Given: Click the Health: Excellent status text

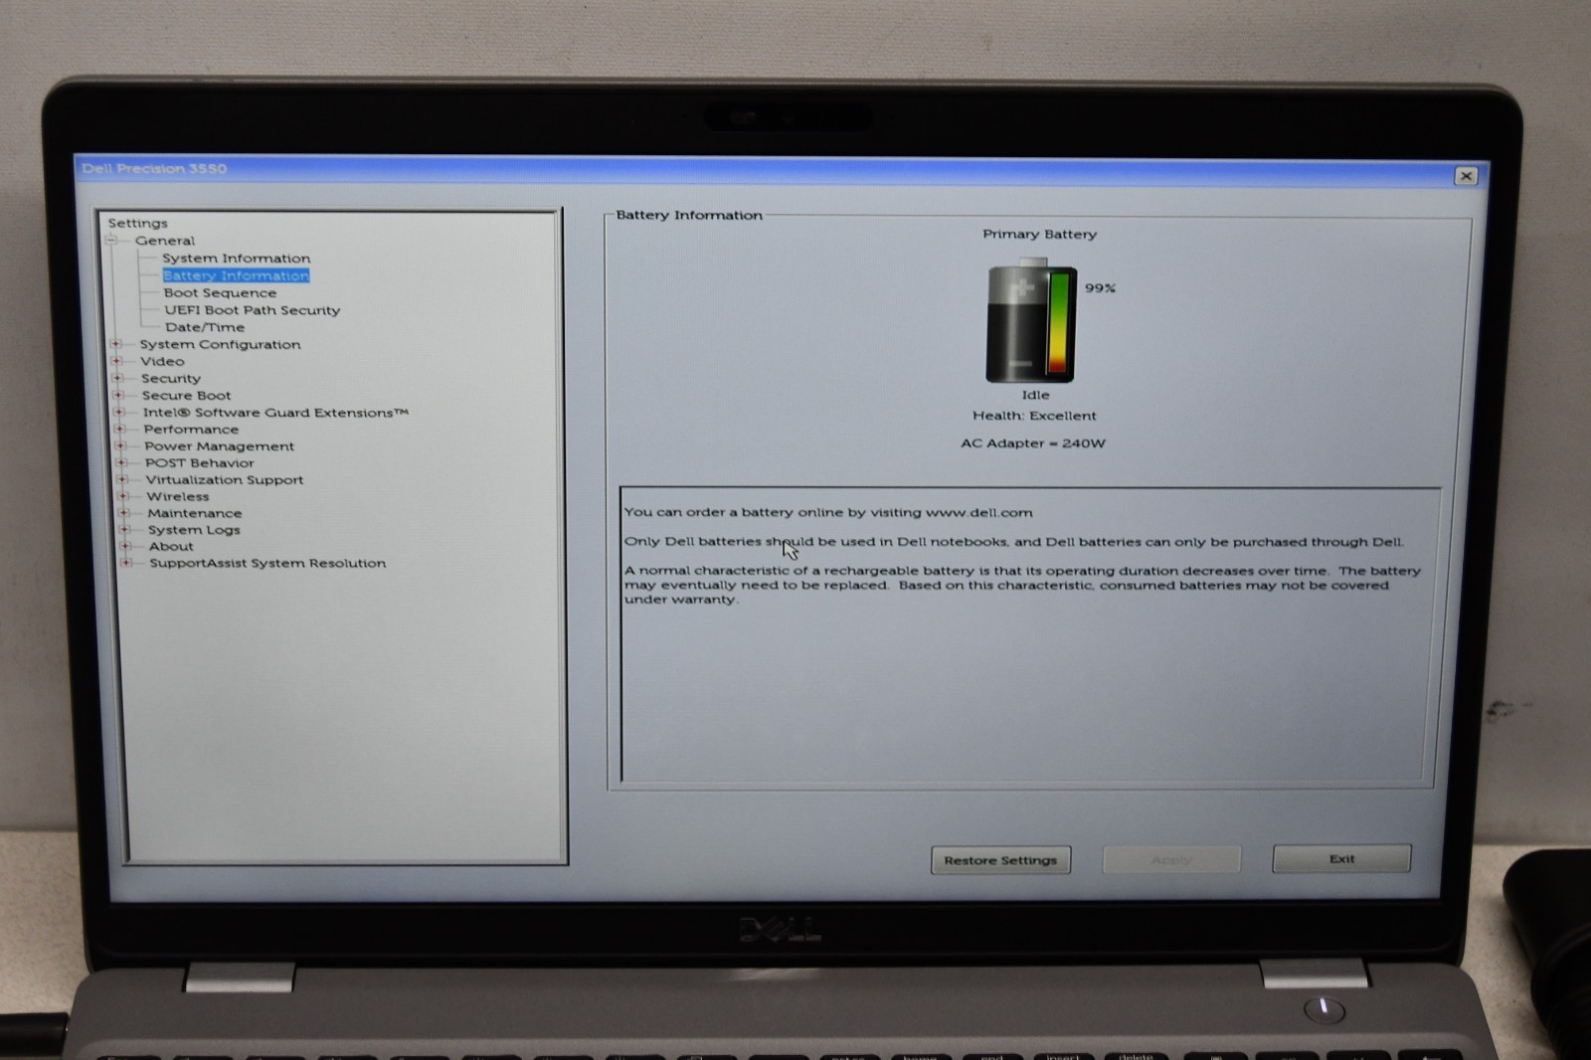Looking at the screenshot, I should pos(1034,416).
